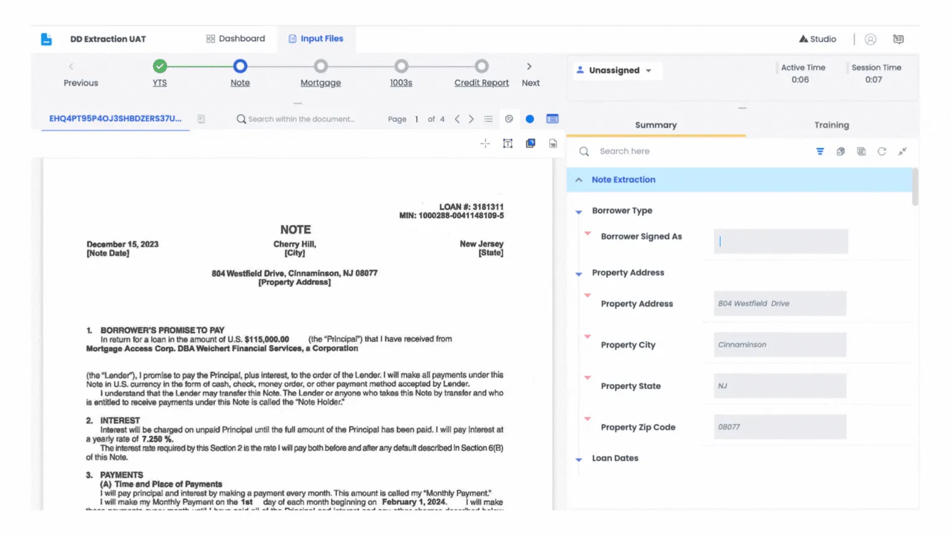
Task: Click the red marker beside Property State
Action: [588, 377]
